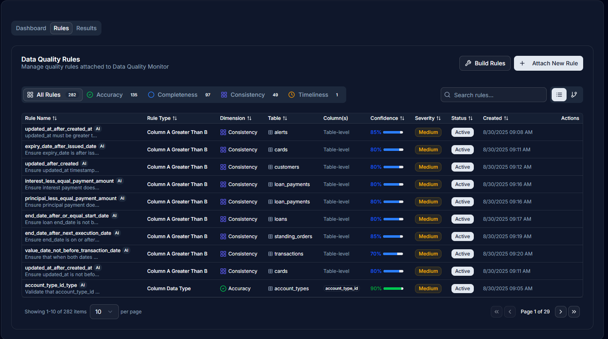Sort by Dimension arrows icon
Image resolution: width=608 pixels, height=339 pixels.
pos(249,118)
